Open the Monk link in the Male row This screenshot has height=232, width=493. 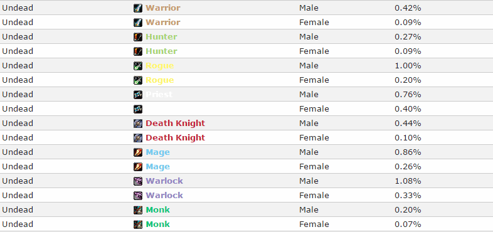click(157, 210)
